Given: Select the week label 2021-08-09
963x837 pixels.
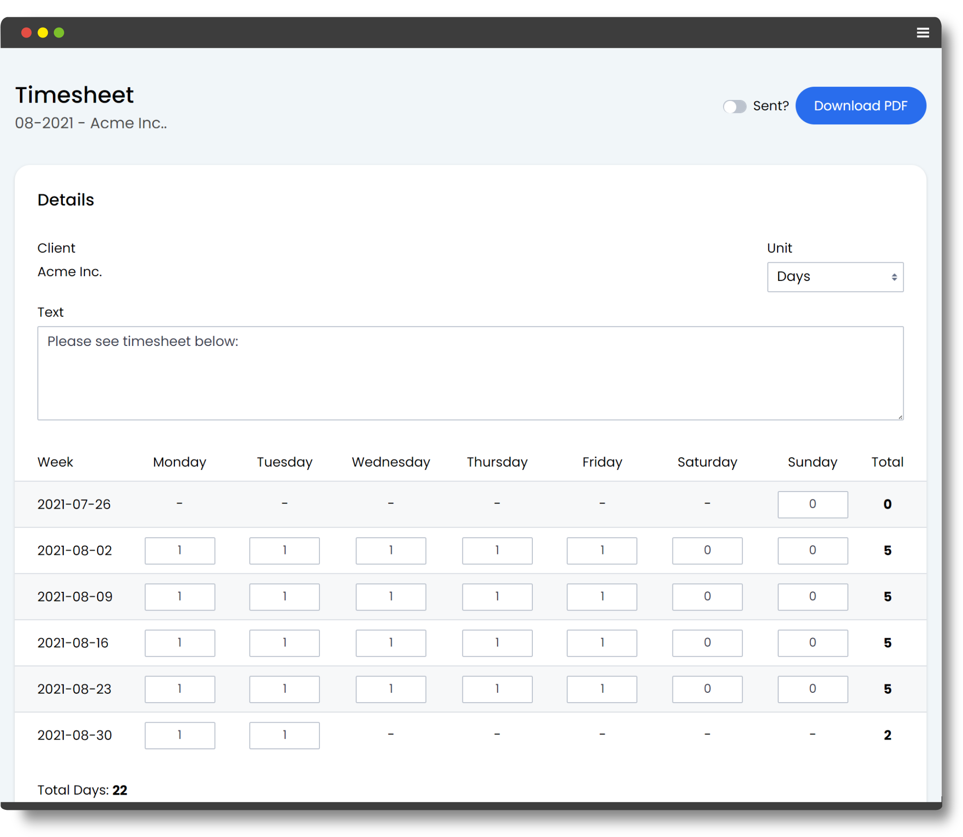Looking at the screenshot, I should point(75,597).
